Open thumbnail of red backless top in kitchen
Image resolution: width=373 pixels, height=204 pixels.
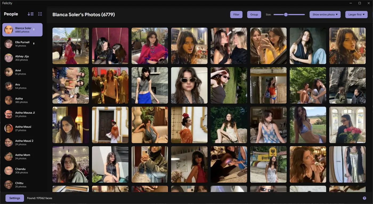[189, 164]
